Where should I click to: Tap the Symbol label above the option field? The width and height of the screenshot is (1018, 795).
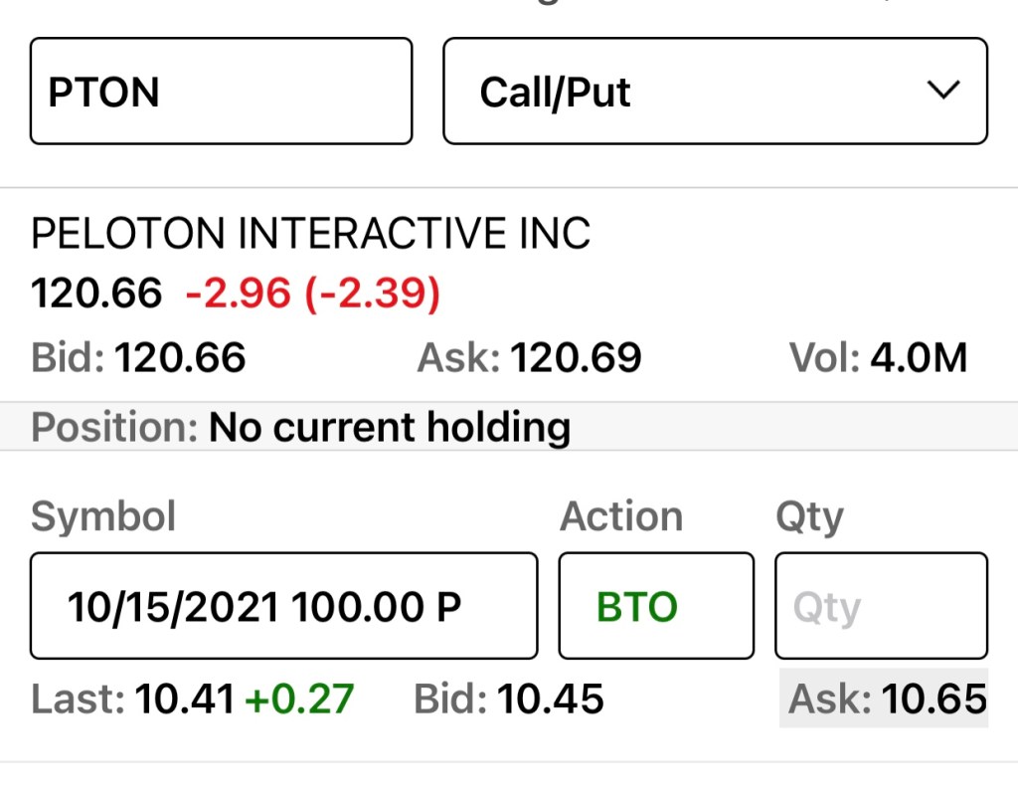[103, 517]
